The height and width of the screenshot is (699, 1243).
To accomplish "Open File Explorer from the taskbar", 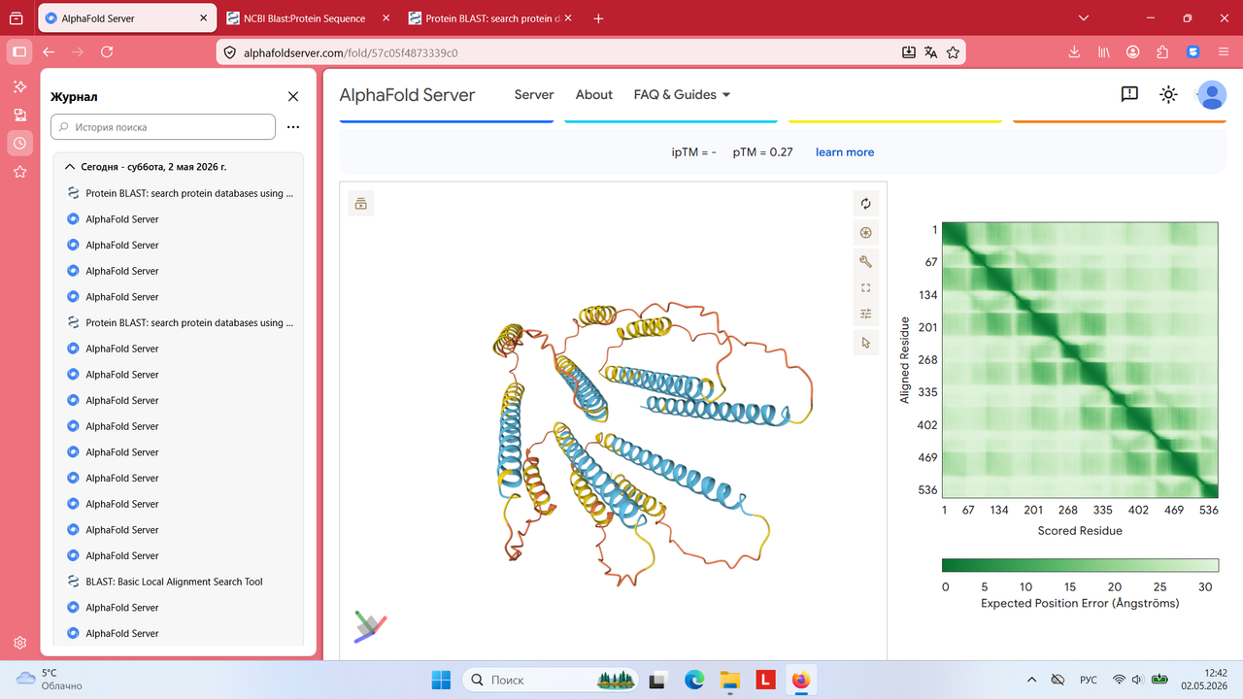I will click(x=729, y=680).
